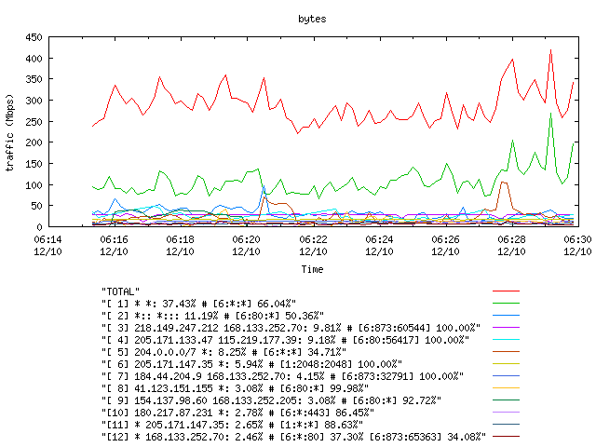Select legend entry [ 9] 154.137.98.60
Screen dimensions: 596x447
(x=271, y=400)
